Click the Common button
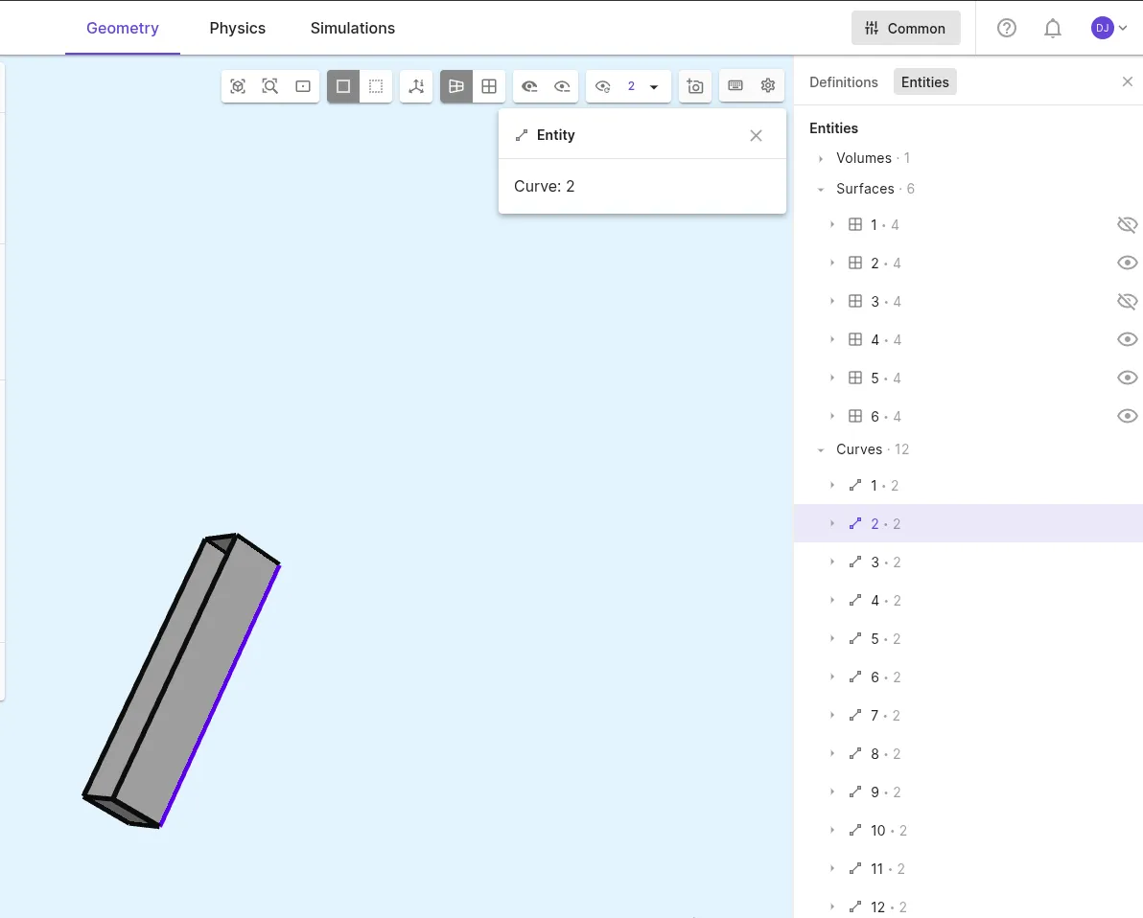 pos(905,29)
